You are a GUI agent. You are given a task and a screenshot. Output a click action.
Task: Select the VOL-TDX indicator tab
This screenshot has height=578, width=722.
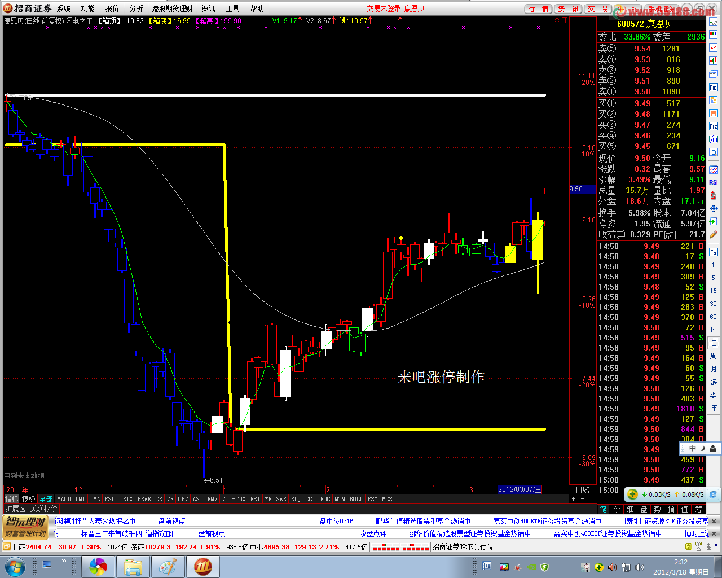[234, 499]
